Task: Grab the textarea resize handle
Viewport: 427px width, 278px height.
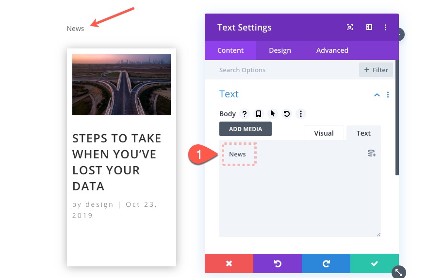Action: tap(378, 234)
